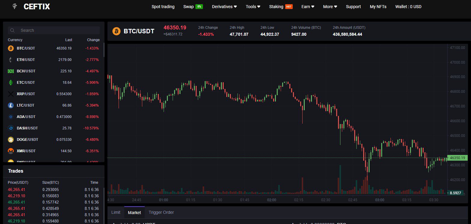471x224 pixels.
Task: Expand the Earn dropdown menu
Action: tap(308, 7)
